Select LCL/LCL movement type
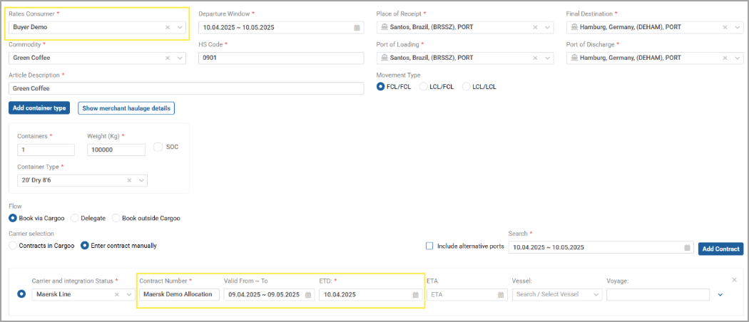This screenshot has height=322, width=749. point(467,87)
